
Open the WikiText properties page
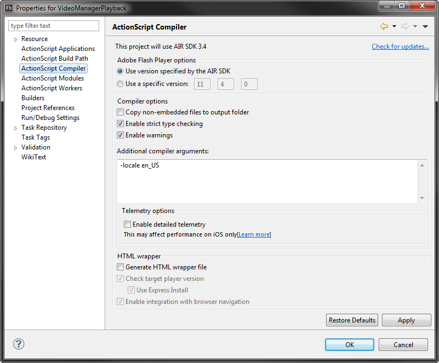33,157
